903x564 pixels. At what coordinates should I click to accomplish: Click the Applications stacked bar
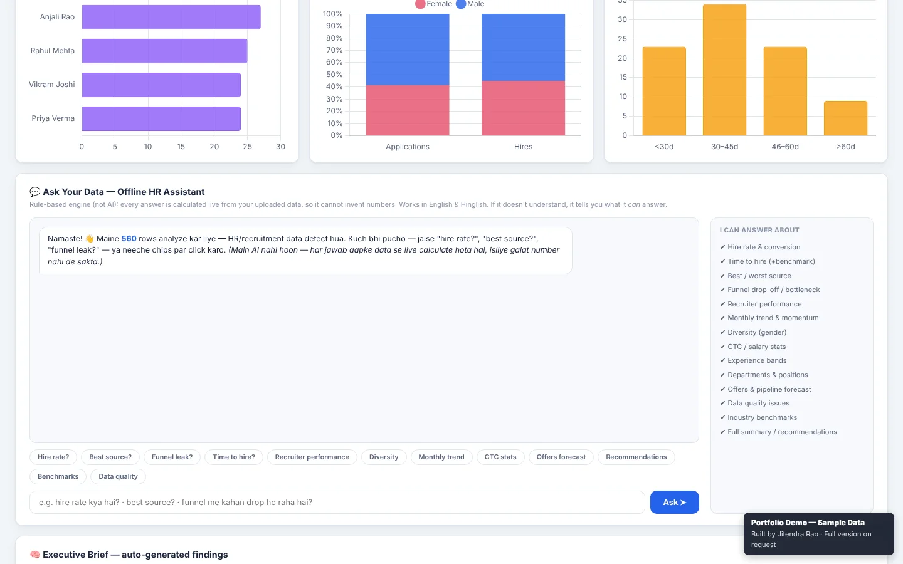pos(408,75)
